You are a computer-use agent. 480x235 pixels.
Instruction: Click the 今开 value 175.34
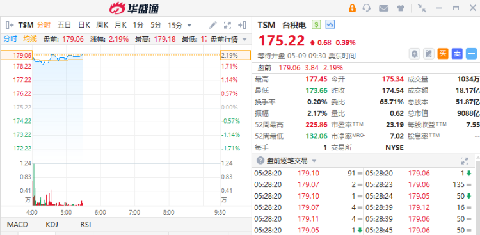coord(393,79)
